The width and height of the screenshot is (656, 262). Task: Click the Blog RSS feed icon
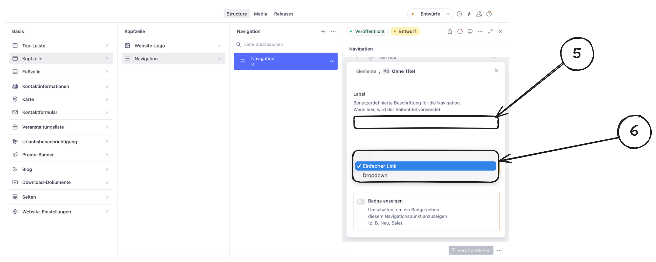coord(15,169)
